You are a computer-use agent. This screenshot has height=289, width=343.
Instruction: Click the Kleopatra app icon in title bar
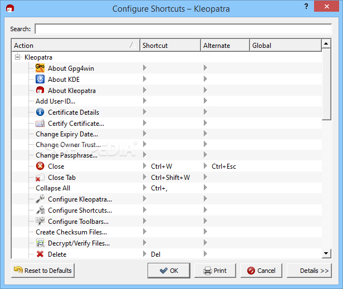click(10, 8)
